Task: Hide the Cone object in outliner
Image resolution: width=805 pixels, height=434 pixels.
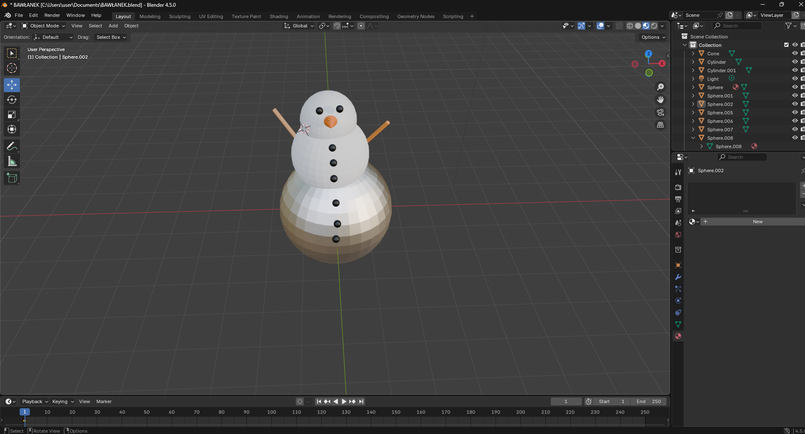Action: tap(794, 53)
